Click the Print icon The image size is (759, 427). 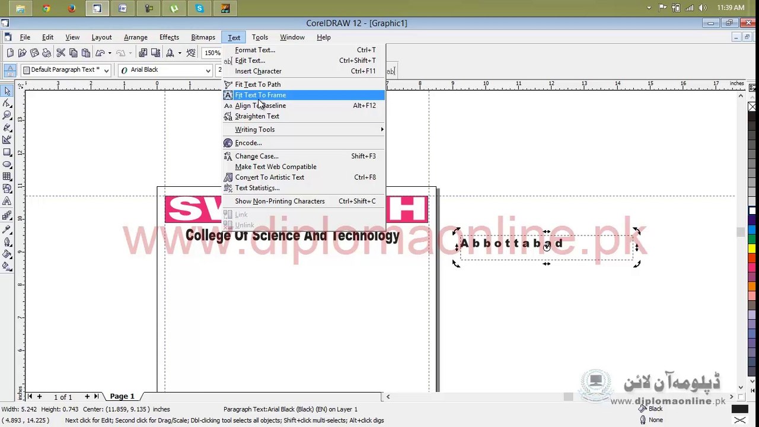(47, 53)
